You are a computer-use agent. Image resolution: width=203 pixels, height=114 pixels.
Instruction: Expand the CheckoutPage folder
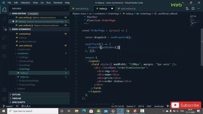pos(26,61)
